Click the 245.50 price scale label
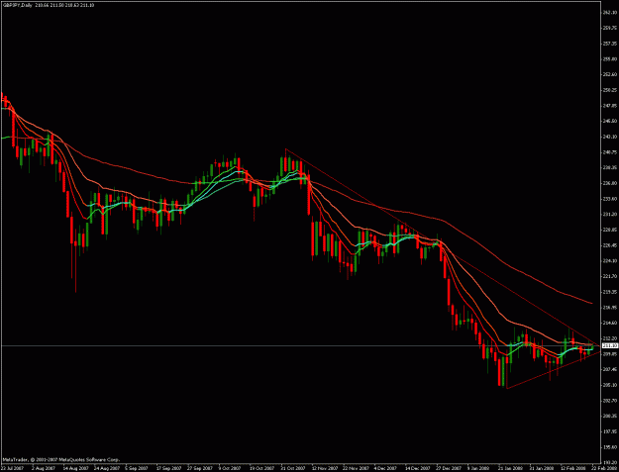The width and height of the screenshot is (619, 472). (610, 121)
